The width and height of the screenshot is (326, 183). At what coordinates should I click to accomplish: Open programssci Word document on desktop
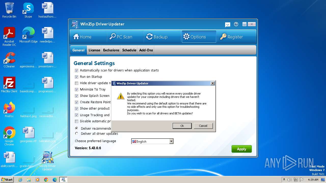click(47, 85)
